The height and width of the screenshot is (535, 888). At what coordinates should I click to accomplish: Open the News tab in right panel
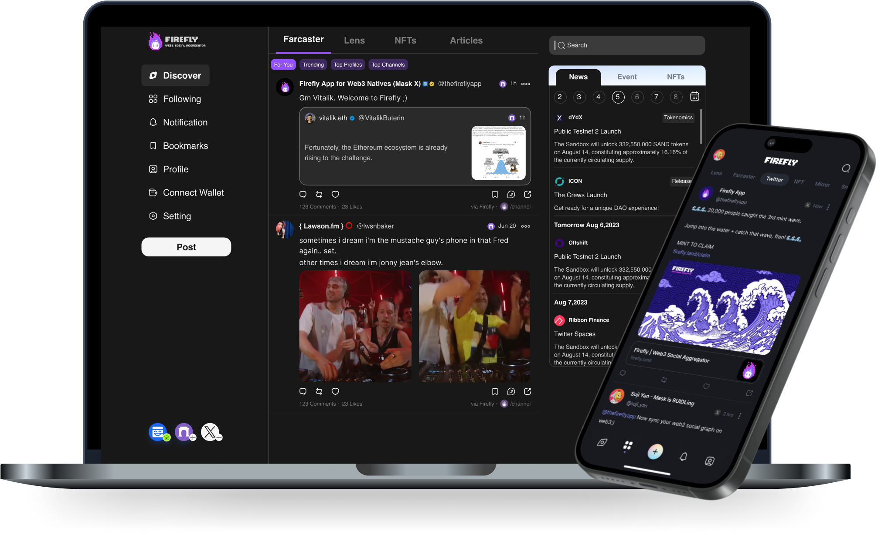[x=578, y=77]
